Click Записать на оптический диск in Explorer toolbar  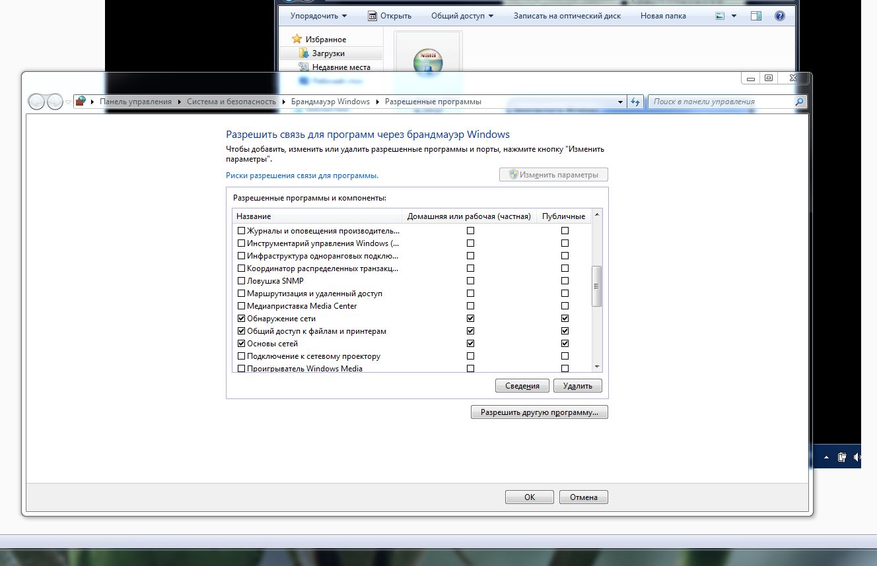[567, 16]
